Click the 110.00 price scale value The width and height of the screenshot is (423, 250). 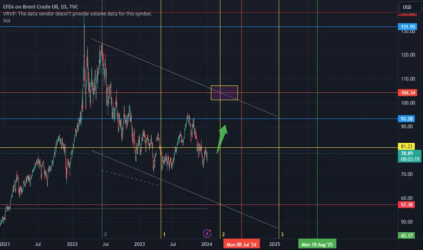tap(408, 79)
